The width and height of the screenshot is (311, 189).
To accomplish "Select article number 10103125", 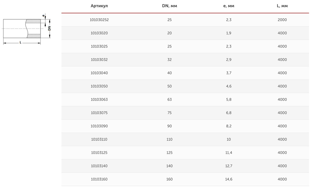I will click(x=99, y=153).
